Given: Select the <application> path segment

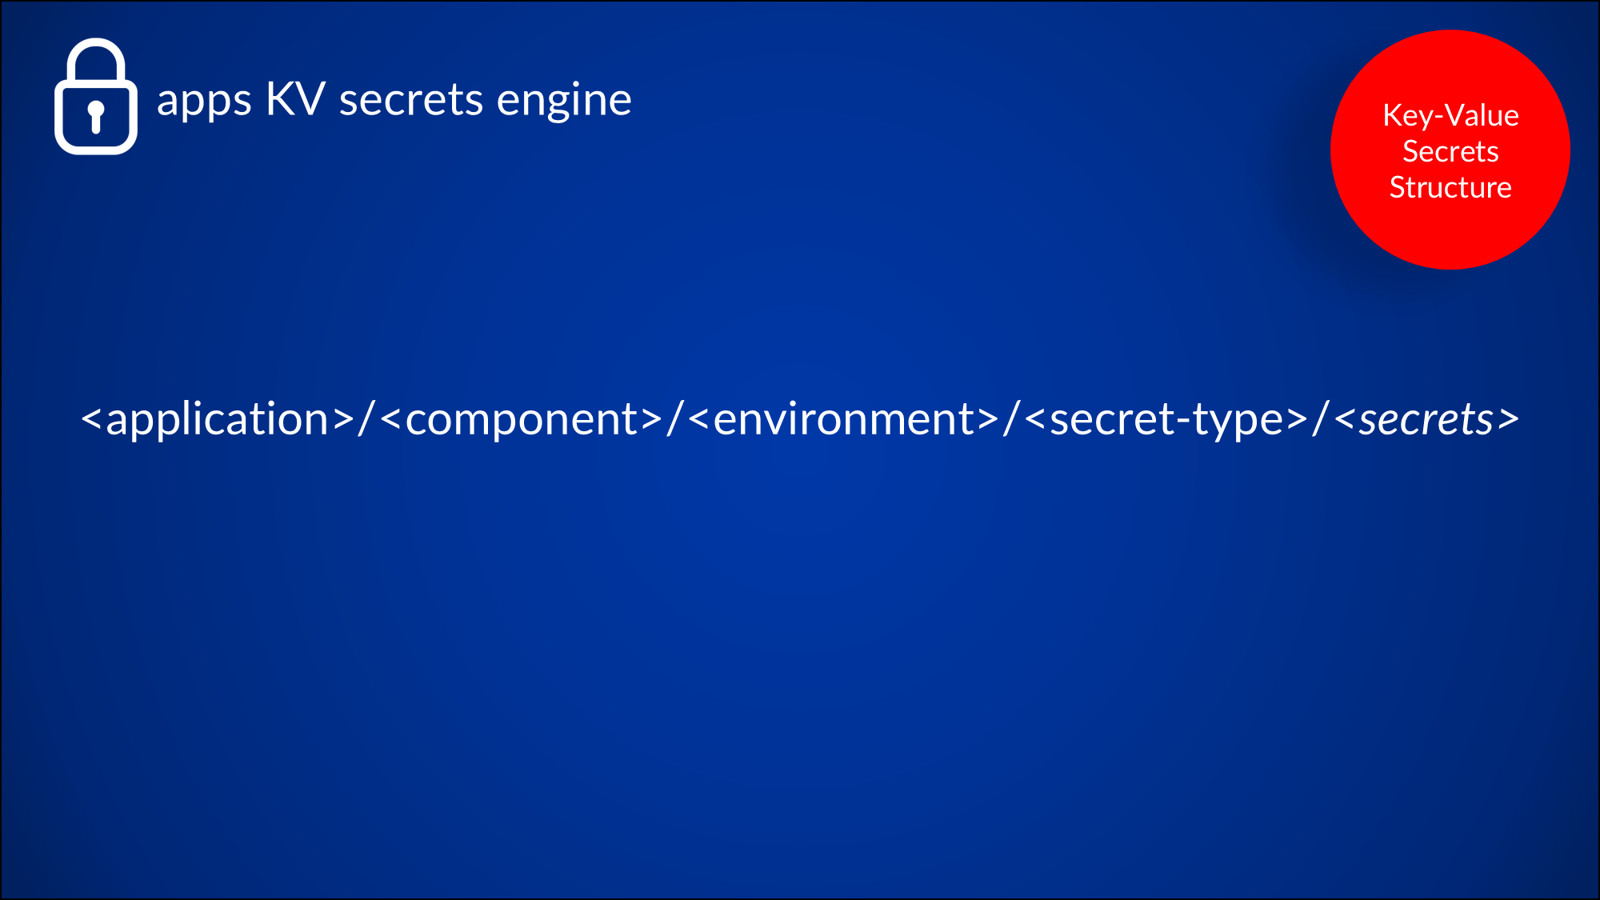Looking at the screenshot, I should click(218, 419).
